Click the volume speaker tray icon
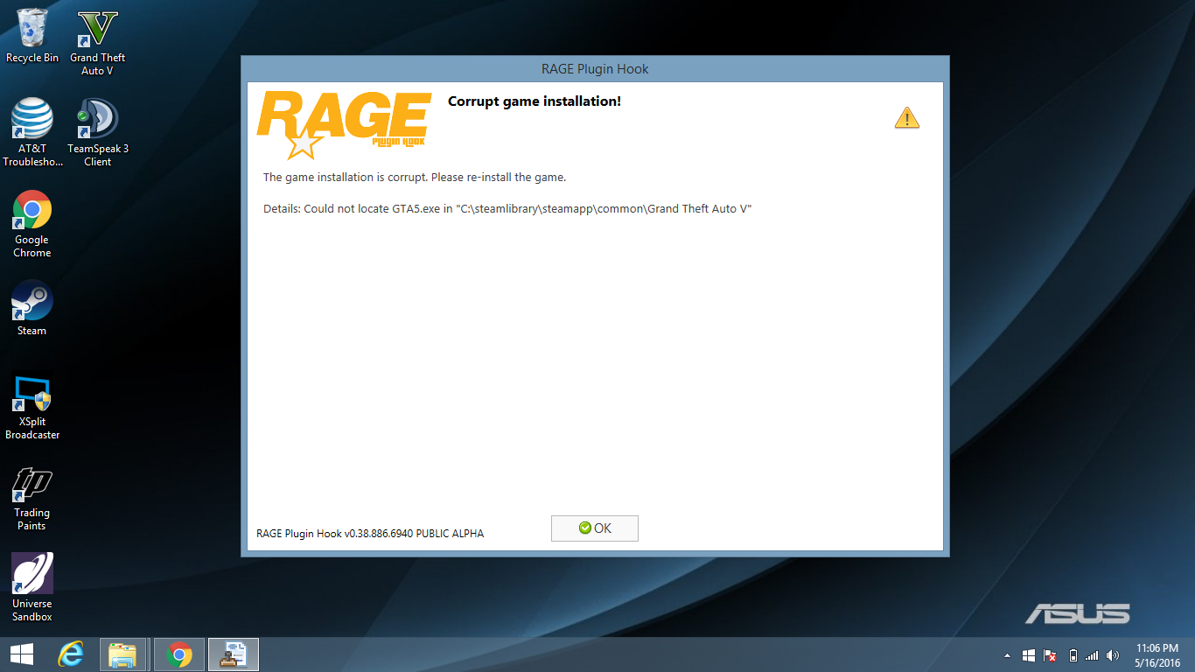The height and width of the screenshot is (672, 1195). pos(1113,655)
